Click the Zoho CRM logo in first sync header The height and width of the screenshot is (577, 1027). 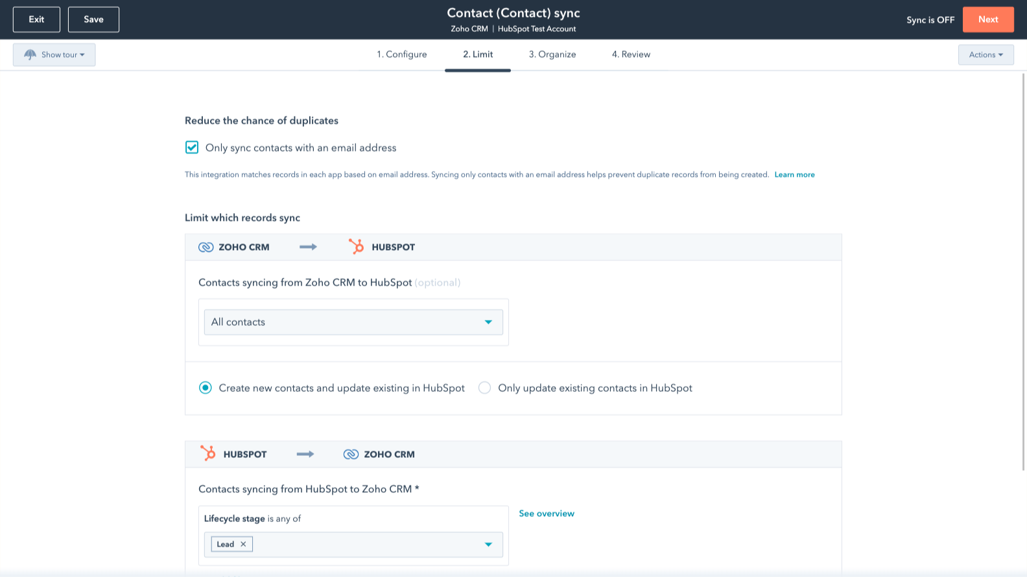[206, 247]
